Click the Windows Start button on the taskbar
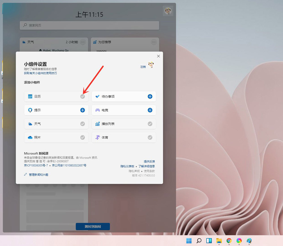 pos(189,240)
